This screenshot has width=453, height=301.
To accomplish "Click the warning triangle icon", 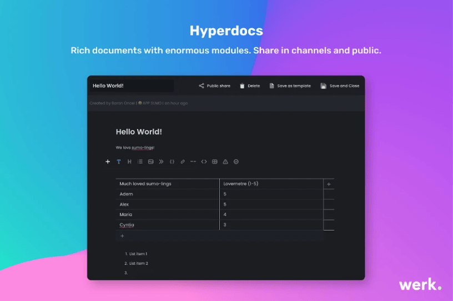I will click(x=225, y=162).
